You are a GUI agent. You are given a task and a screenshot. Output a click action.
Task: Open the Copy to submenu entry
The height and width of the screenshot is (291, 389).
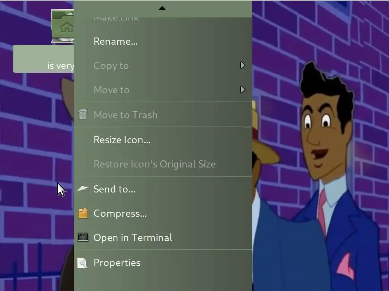(163, 66)
